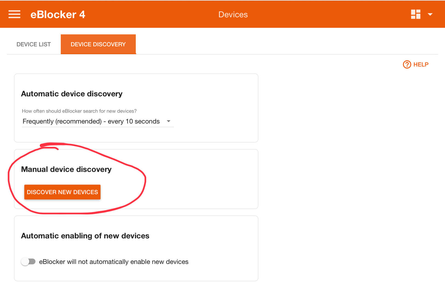Click the eBlocker 4 title
Image resolution: width=445 pixels, height=295 pixels.
point(58,14)
